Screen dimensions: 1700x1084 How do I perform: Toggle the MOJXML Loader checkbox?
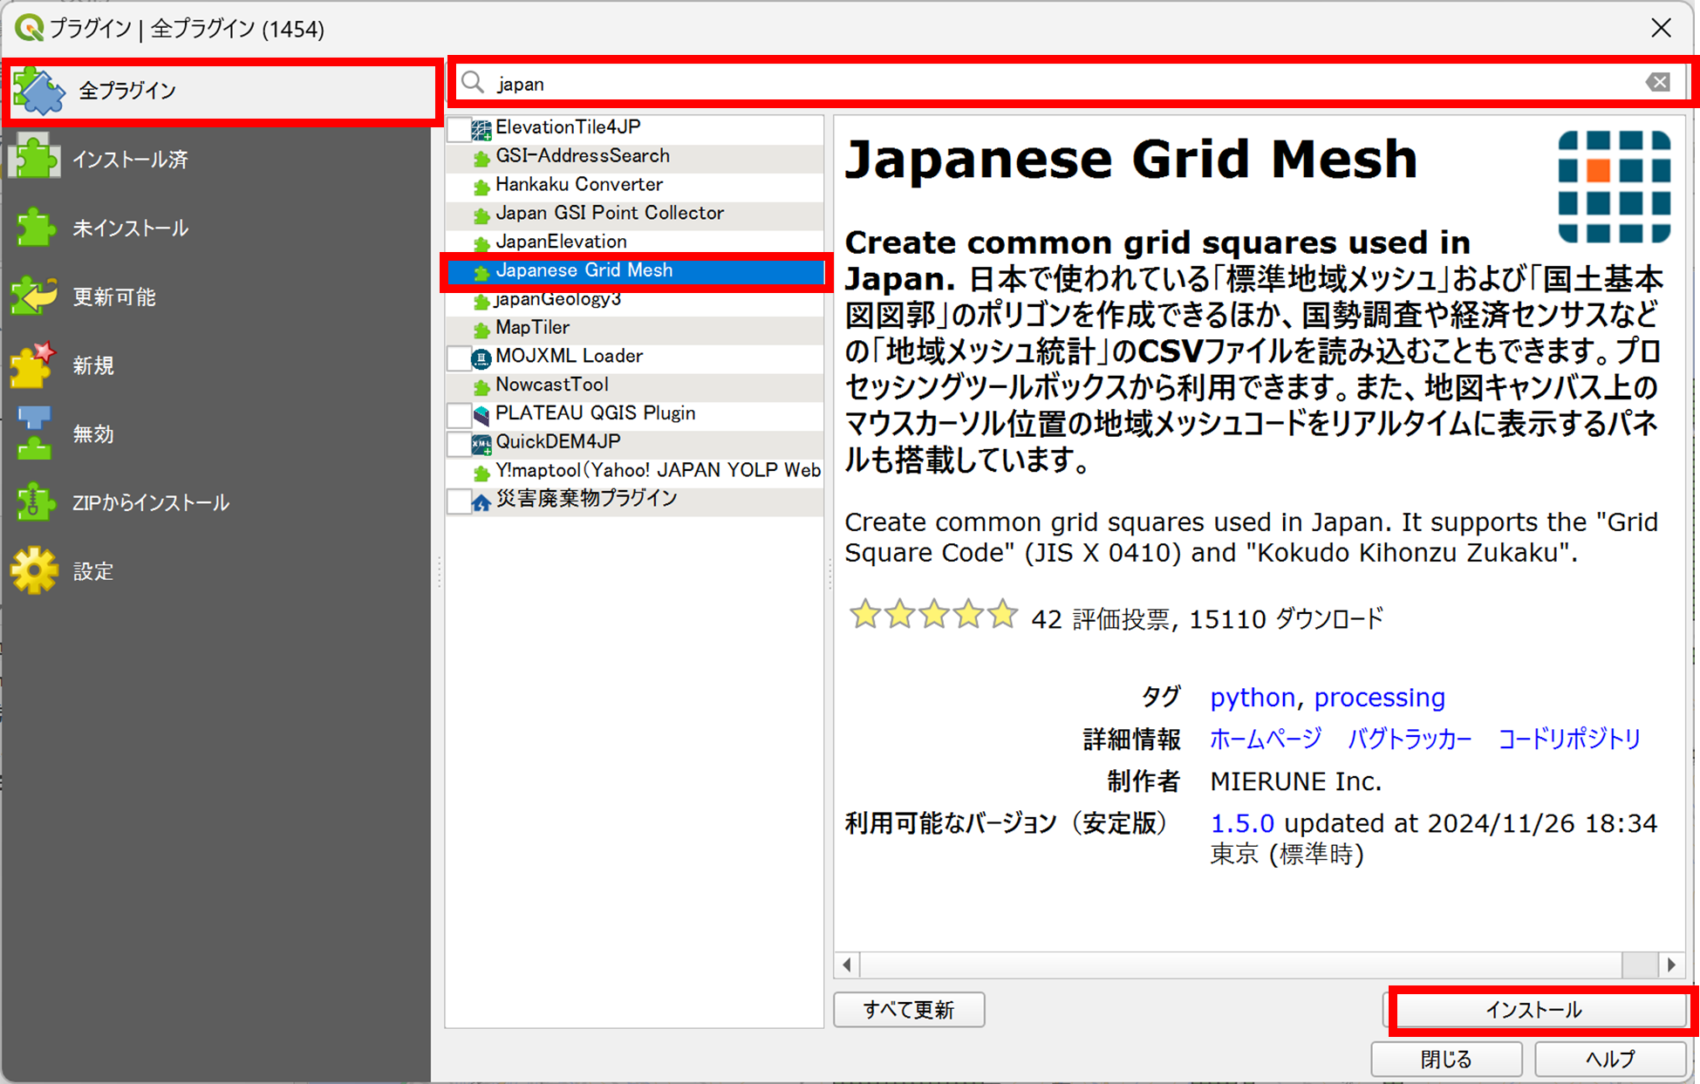459,358
